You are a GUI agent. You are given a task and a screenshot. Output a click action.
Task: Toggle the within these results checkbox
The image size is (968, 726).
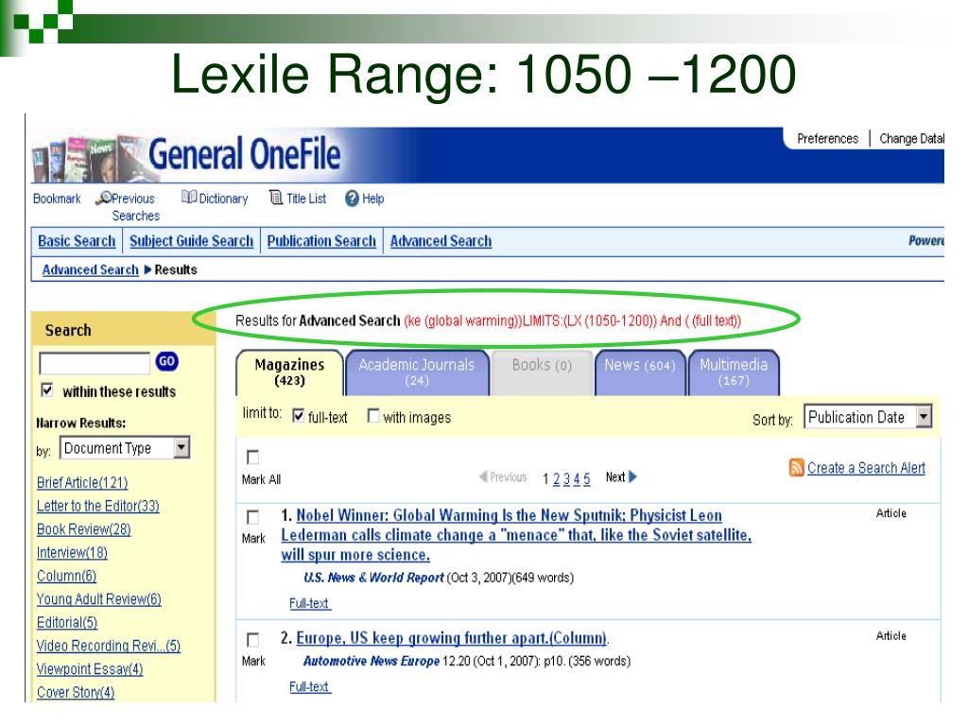point(47,390)
